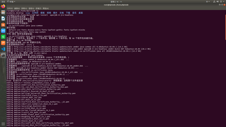Screen dimensions: 226x127
Task: Open the 终端(T) menu
Action: click(x=38, y=9)
